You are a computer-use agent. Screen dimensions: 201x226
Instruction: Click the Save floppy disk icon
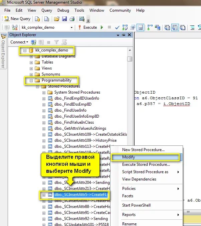pos(64,19)
